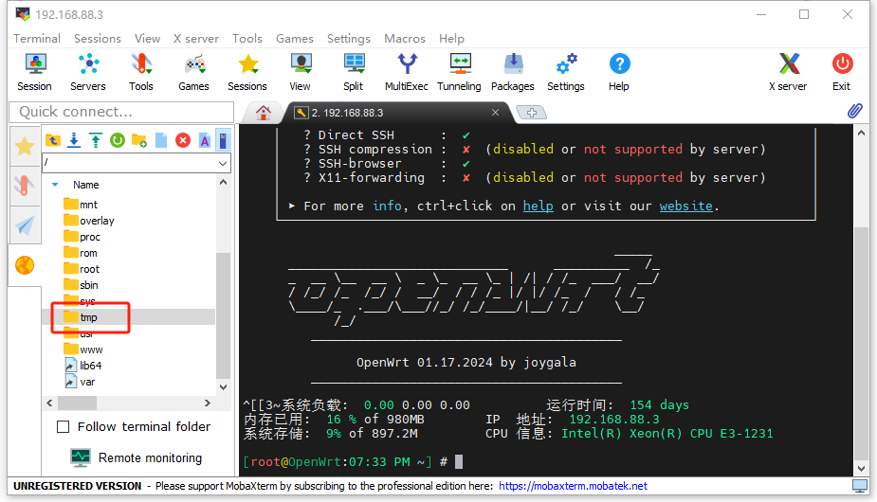Click the red delete icon in SFTP toolbar
The image size is (877, 502).
183,140
